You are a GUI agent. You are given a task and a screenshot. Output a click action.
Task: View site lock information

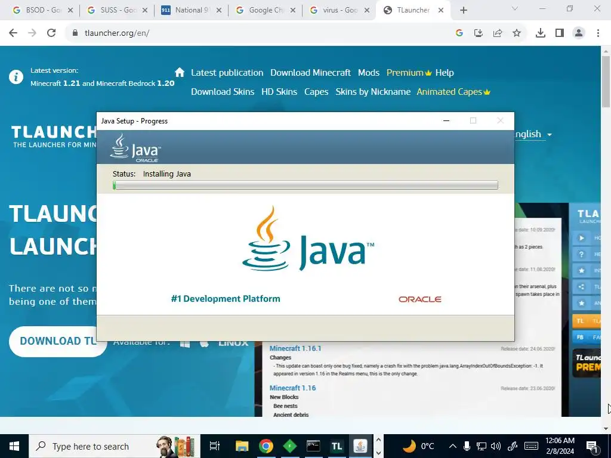click(76, 33)
